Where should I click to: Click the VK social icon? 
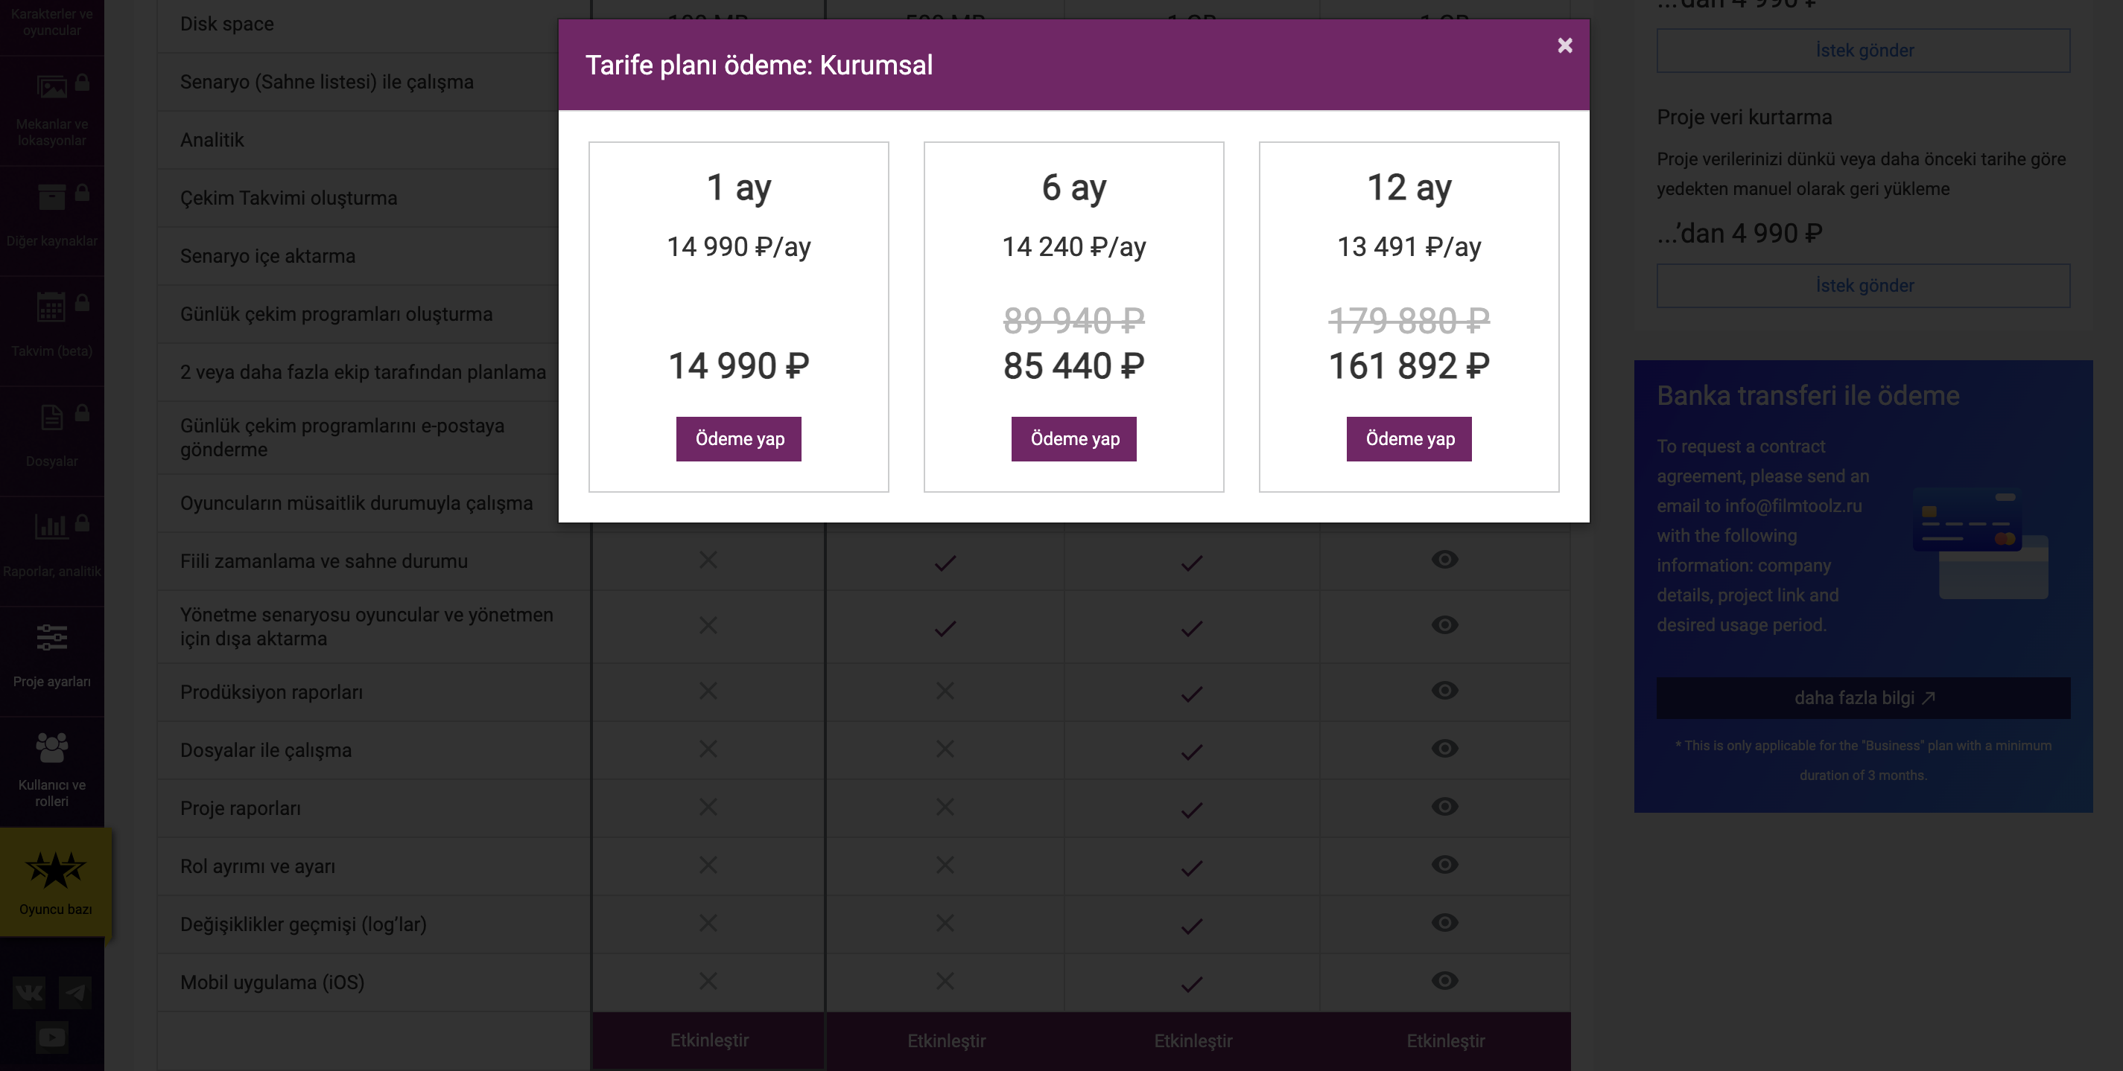click(x=29, y=992)
